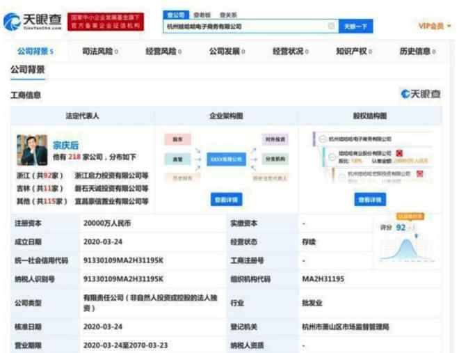Click the teal 高管 box in structure diagram
Viewport: 459px width, 353px height.
click(x=177, y=159)
